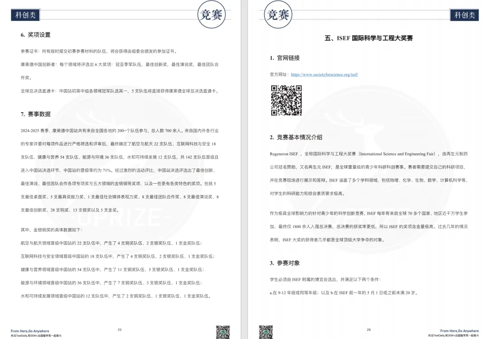Screen dimensions: 489x339
Task: Select heading '6. 奖项设置'
Action: click(x=36, y=35)
